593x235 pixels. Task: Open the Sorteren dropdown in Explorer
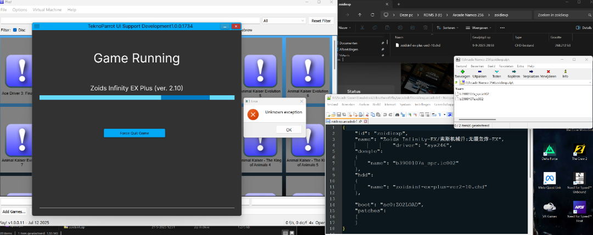(448, 28)
